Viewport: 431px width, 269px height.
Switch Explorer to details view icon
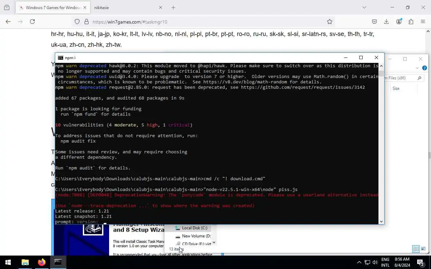click(416, 249)
